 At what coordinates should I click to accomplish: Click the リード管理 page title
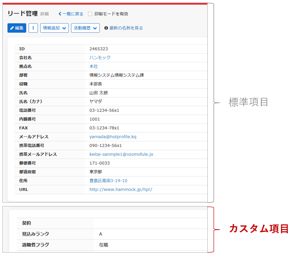(x=23, y=13)
